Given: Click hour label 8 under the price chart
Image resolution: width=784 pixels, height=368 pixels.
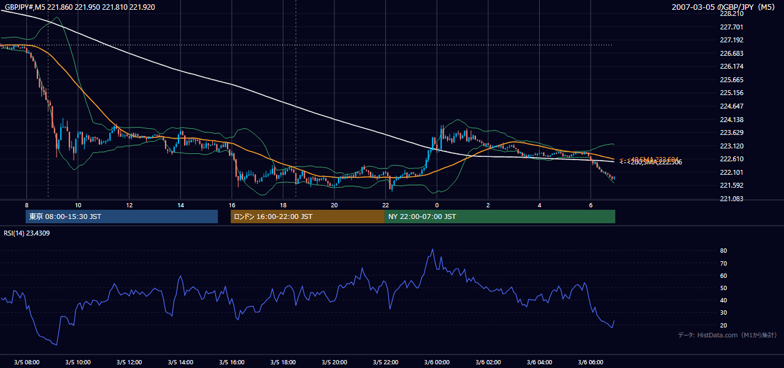Looking at the screenshot, I should 26,205.
